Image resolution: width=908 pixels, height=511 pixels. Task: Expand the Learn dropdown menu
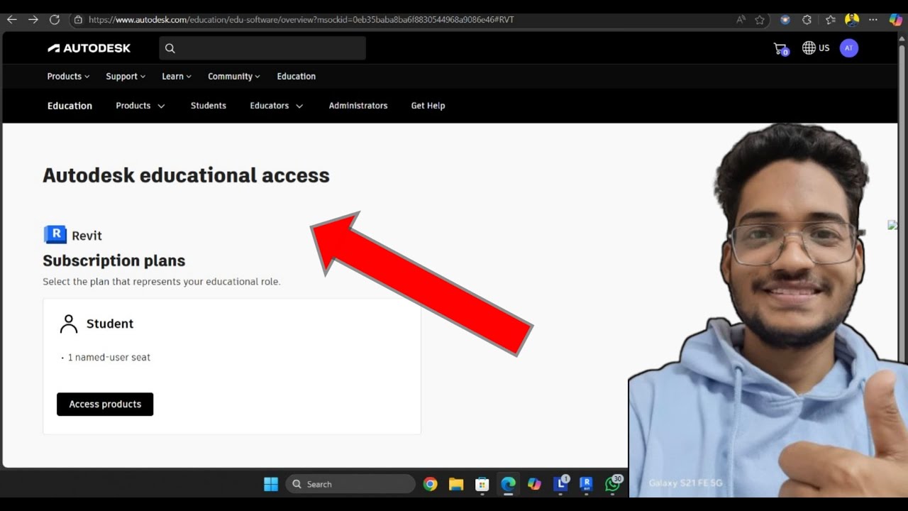point(177,77)
